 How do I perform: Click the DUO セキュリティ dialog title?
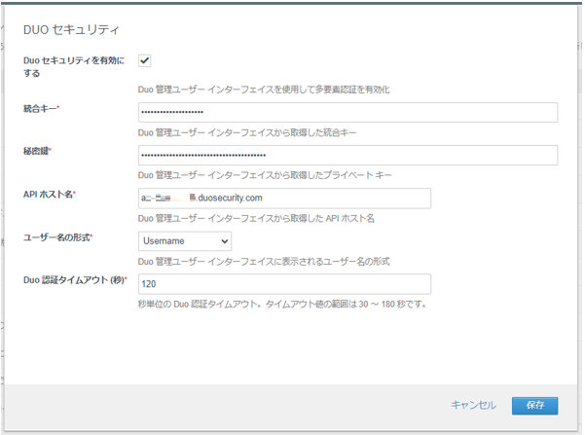[x=71, y=30]
